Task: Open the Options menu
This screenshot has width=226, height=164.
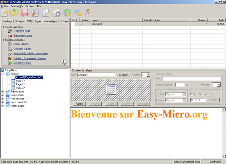Action: [x=30, y=6]
